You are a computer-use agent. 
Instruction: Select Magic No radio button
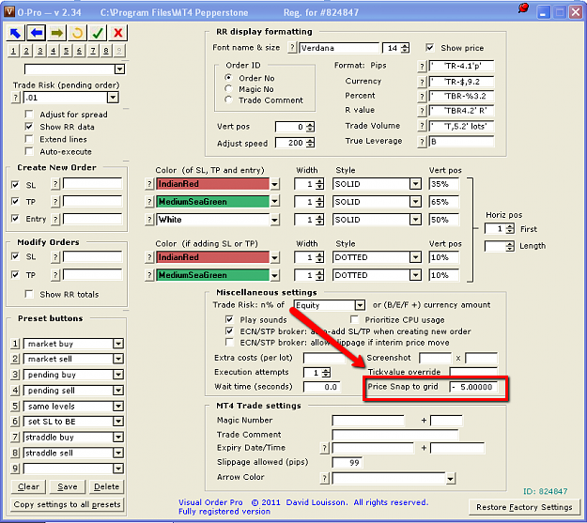pyautogui.click(x=228, y=88)
